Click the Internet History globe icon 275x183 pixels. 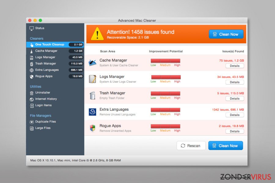[x=31, y=99]
